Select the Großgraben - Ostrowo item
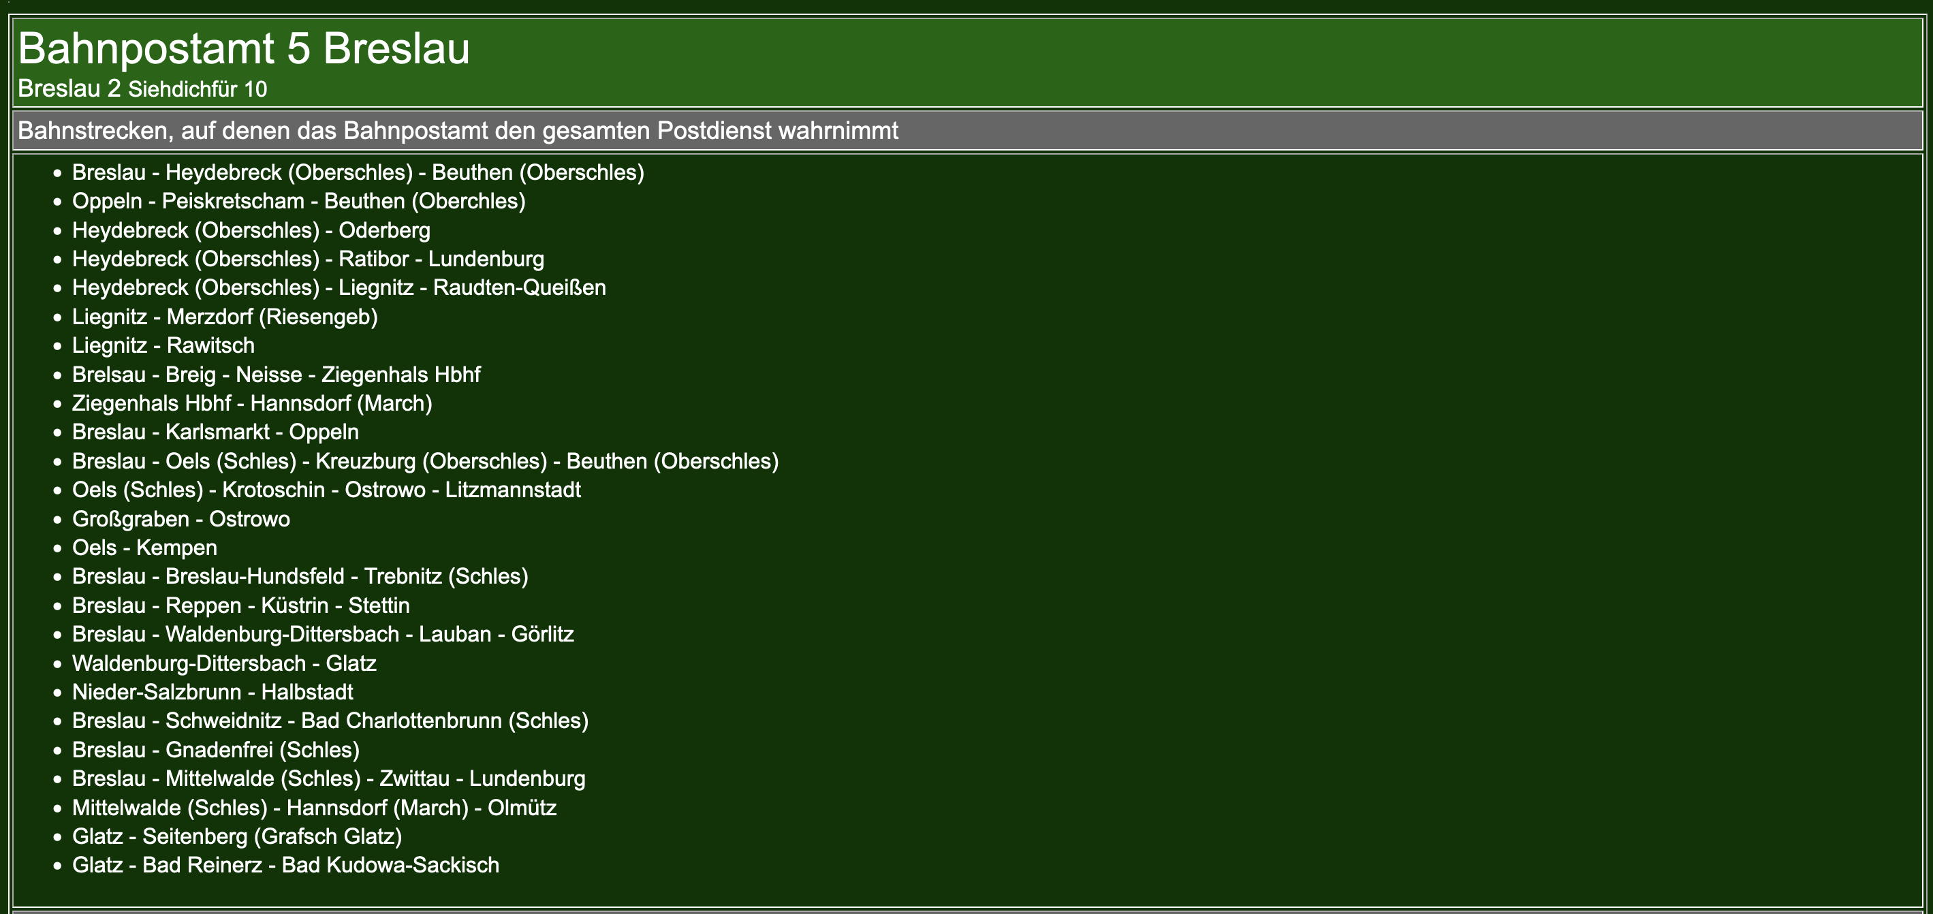The height and width of the screenshot is (914, 1933). [181, 518]
